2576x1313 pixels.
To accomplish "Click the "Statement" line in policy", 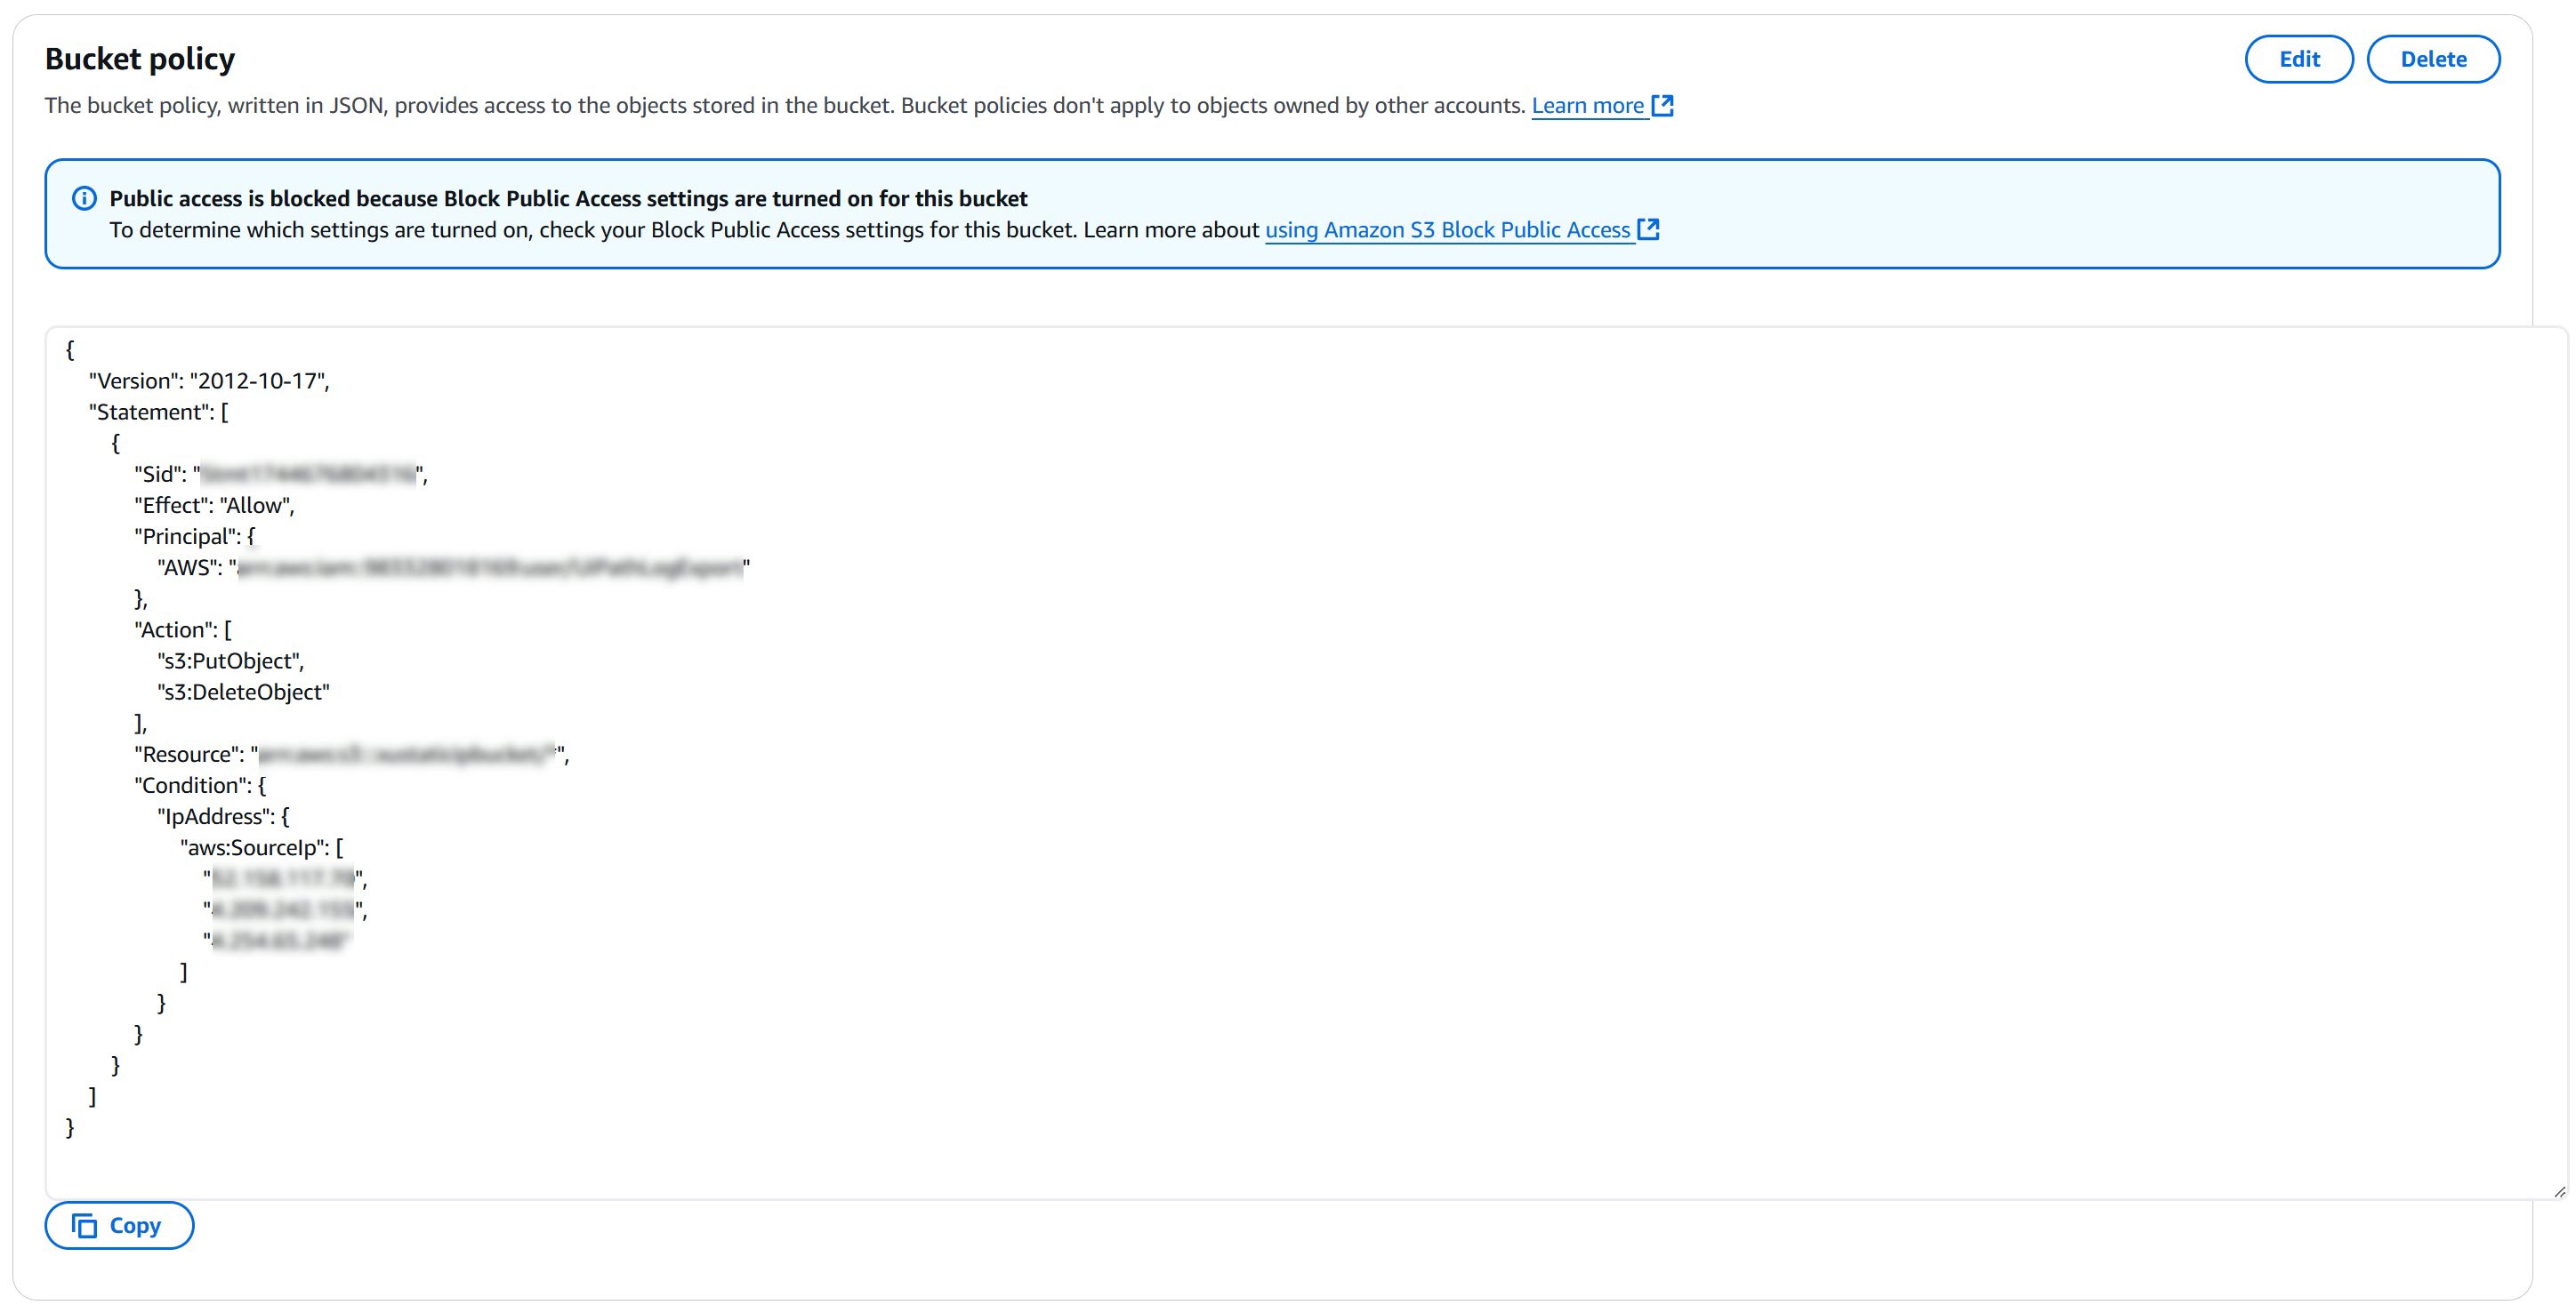I will pyautogui.click(x=158, y=412).
